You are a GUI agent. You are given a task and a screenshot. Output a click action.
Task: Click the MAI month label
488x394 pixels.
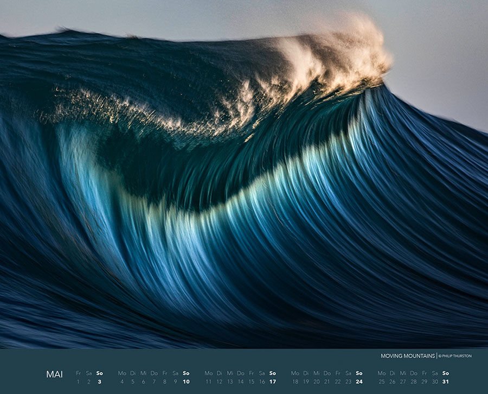point(54,374)
